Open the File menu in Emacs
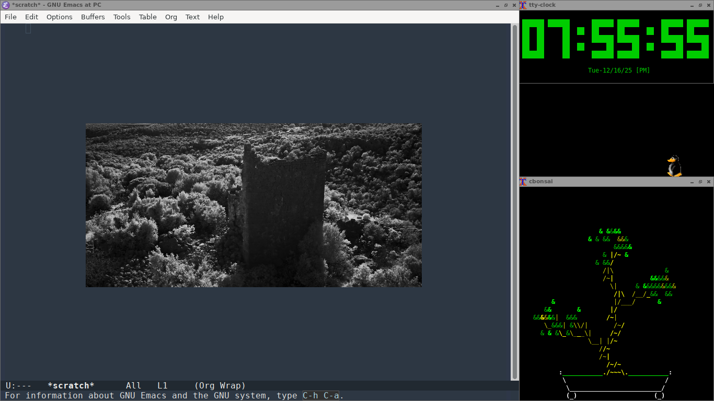 [10, 17]
